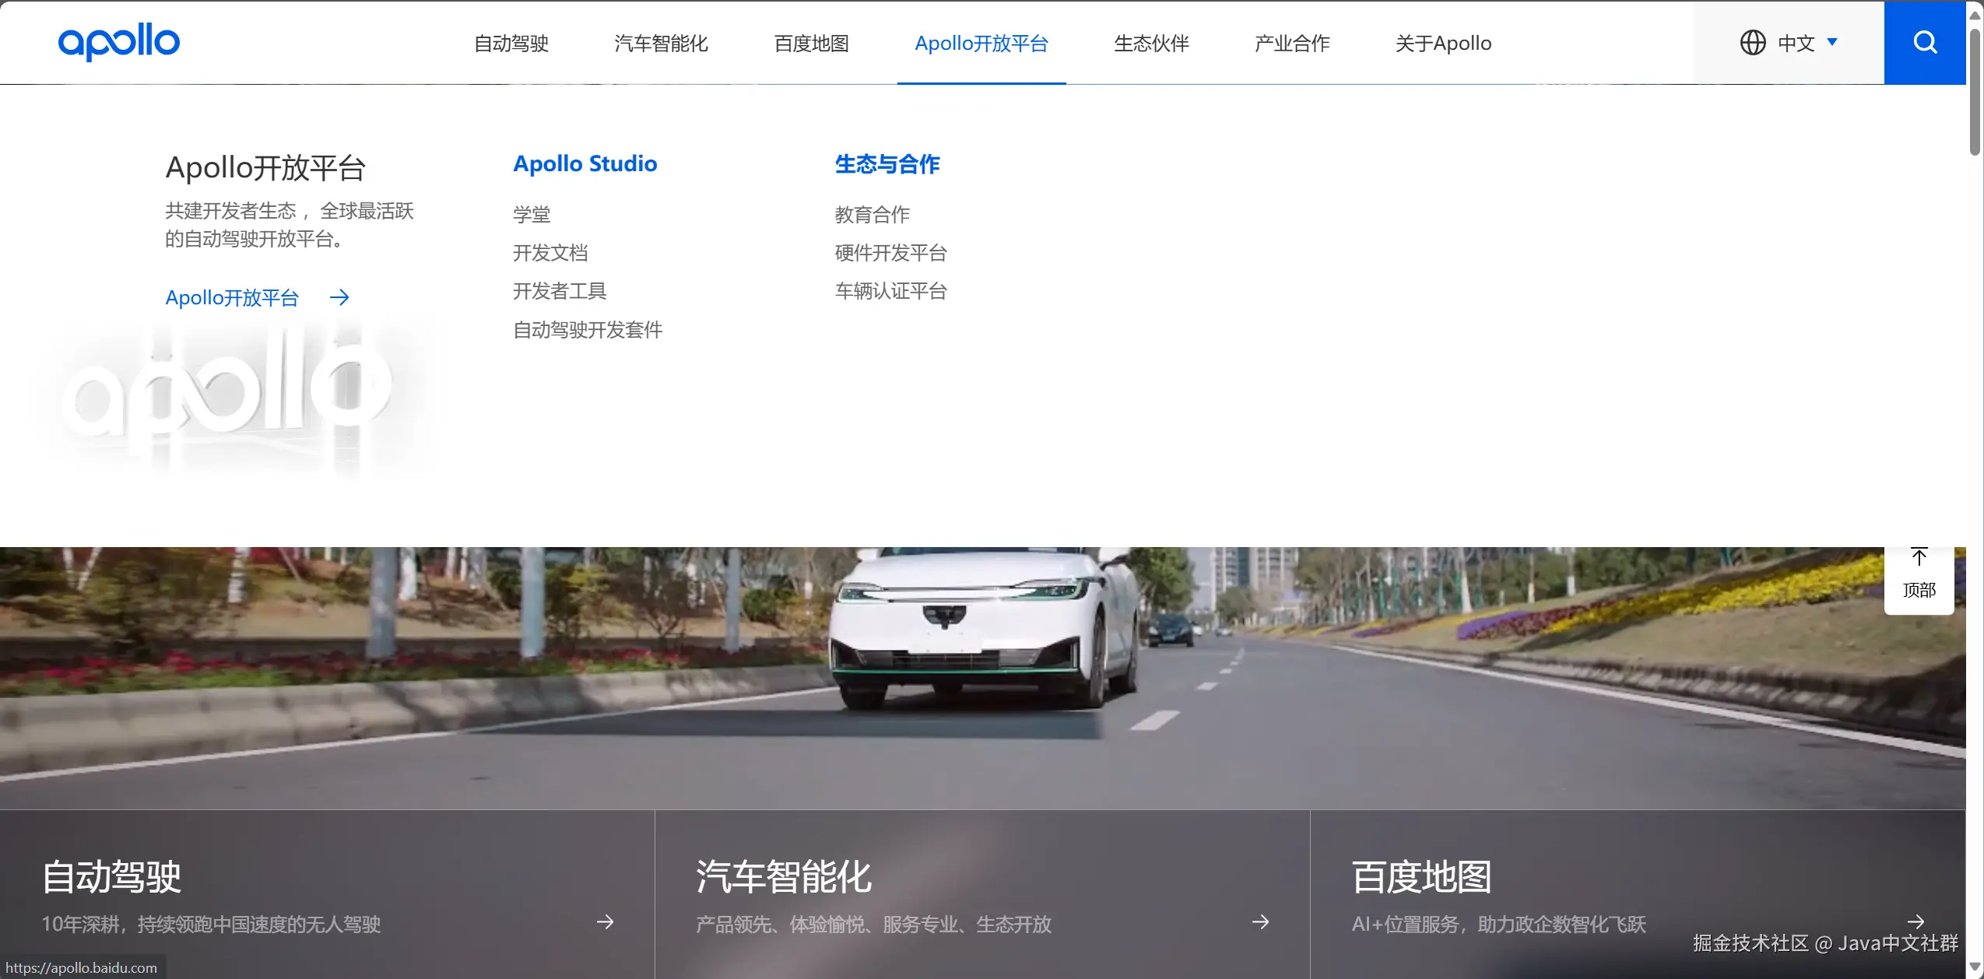Open the 自动驾驶开发套件 link
Viewport: 1984px width, 979px height.
(x=588, y=330)
